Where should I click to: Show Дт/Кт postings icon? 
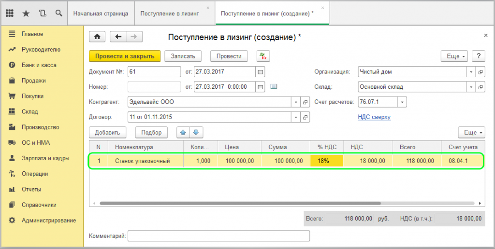(x=263, y=56)
